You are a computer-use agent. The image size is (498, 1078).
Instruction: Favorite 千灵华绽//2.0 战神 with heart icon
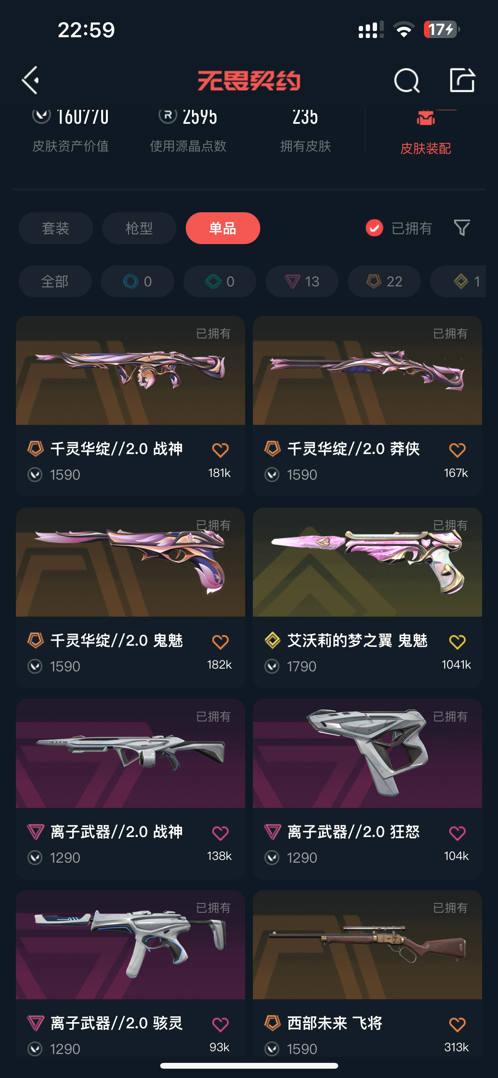point(220,450)
